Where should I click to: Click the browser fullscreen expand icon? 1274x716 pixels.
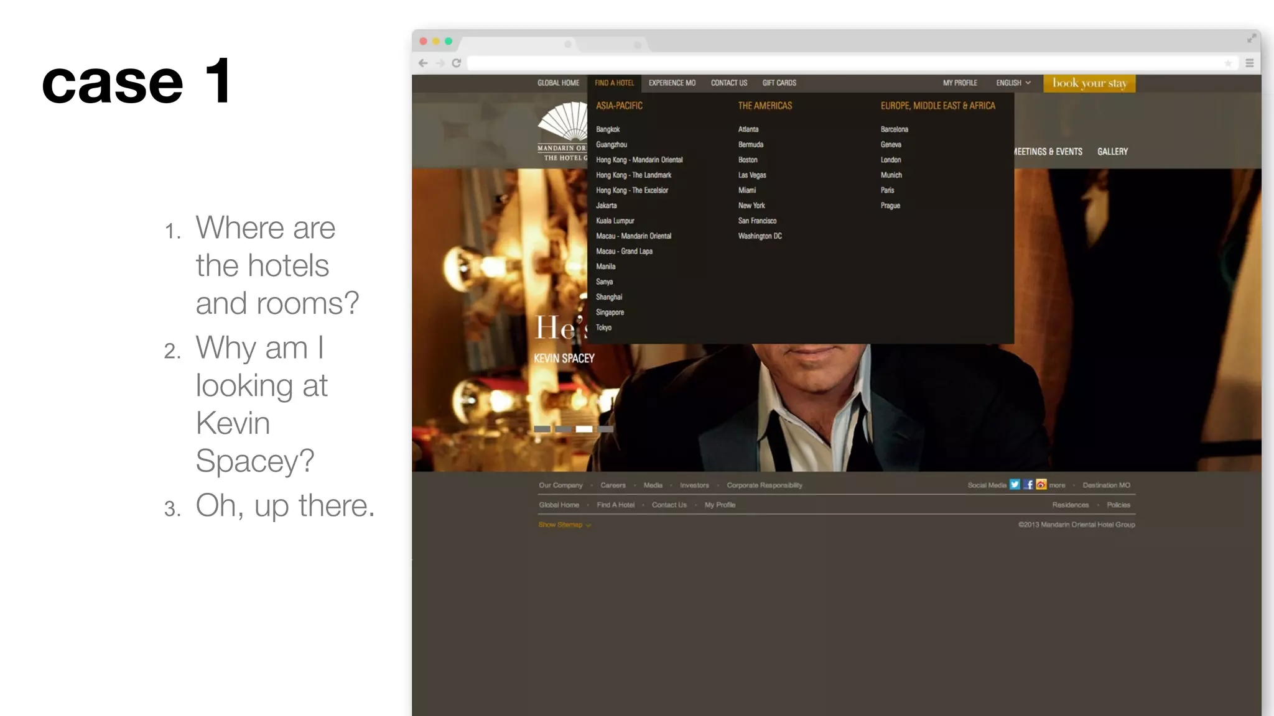(1252, 39)
